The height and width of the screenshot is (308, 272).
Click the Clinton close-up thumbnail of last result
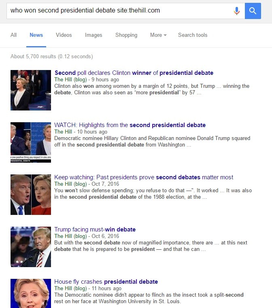tap(31, 293)
